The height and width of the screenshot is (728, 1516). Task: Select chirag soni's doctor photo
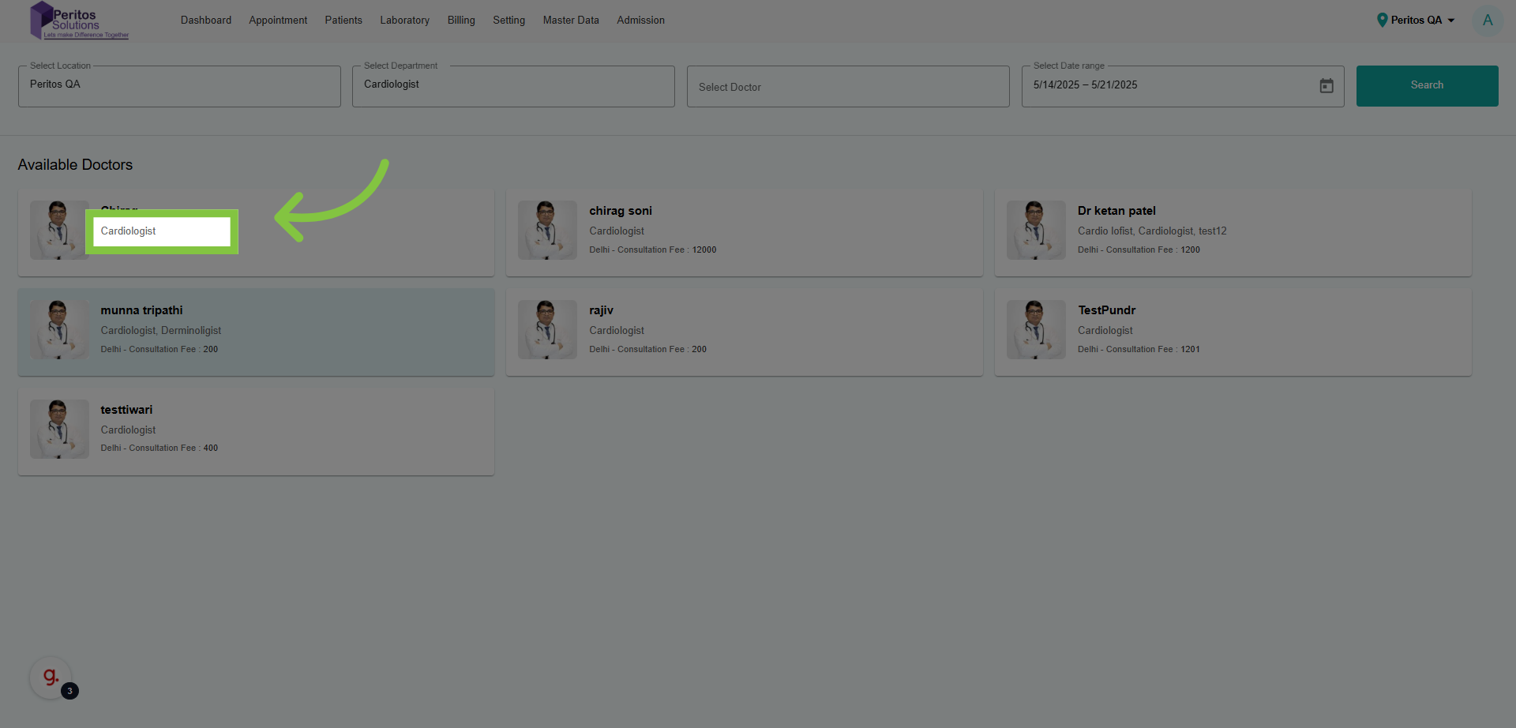tap(547, 231)
